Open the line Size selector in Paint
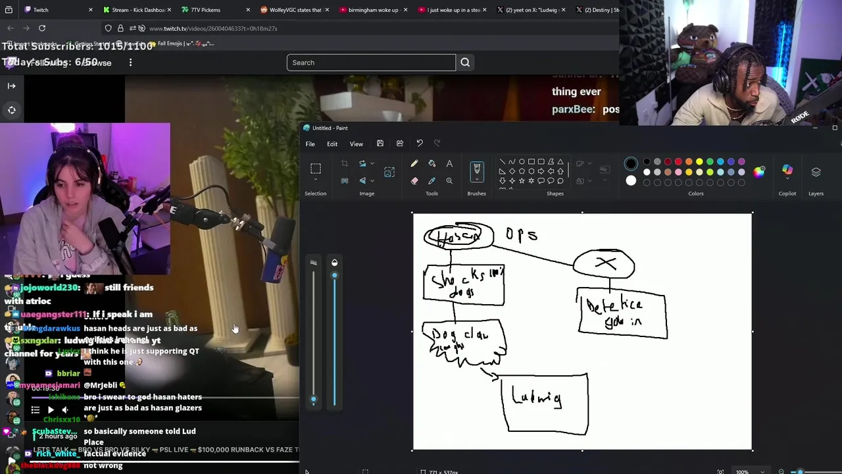 605,170
